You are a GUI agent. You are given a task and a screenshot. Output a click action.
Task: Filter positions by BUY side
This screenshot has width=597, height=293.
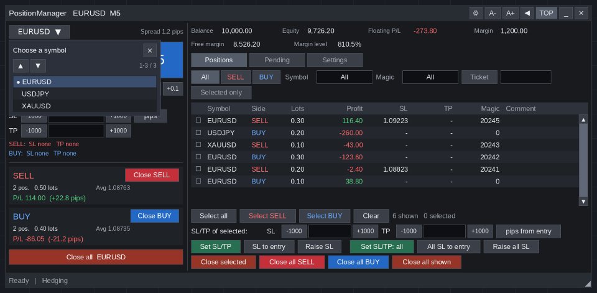[x=266, y=77]
